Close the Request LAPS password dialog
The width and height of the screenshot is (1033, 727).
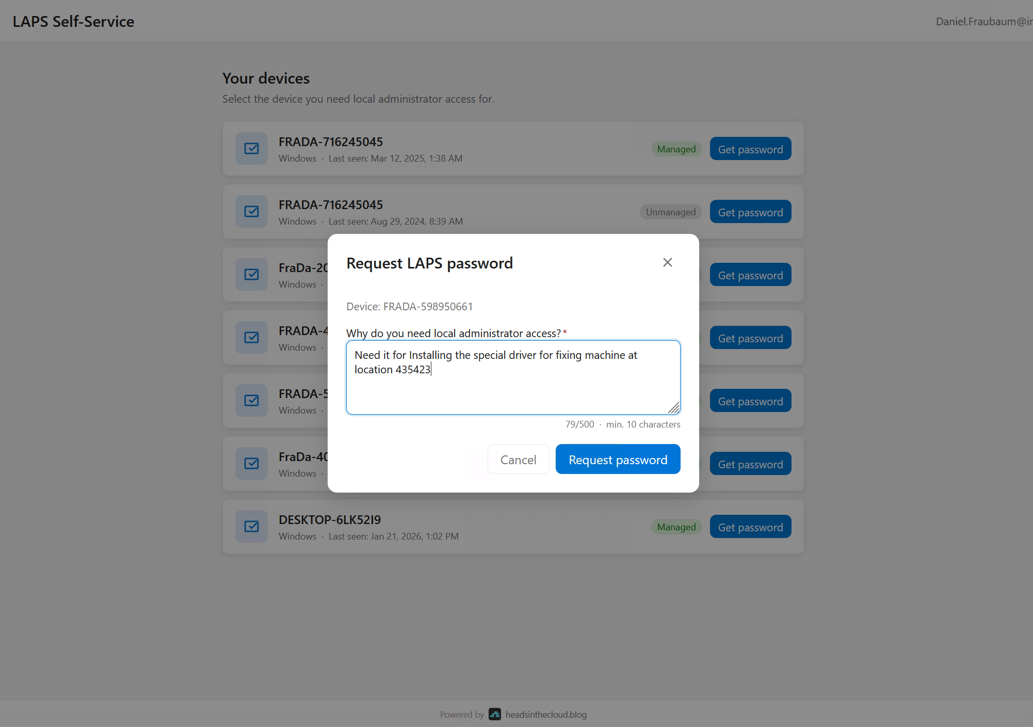[x=667, y=262]
